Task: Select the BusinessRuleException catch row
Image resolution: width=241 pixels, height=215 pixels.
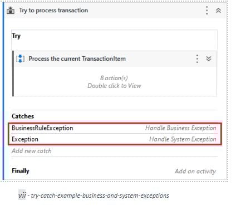Action: [115, 128]
